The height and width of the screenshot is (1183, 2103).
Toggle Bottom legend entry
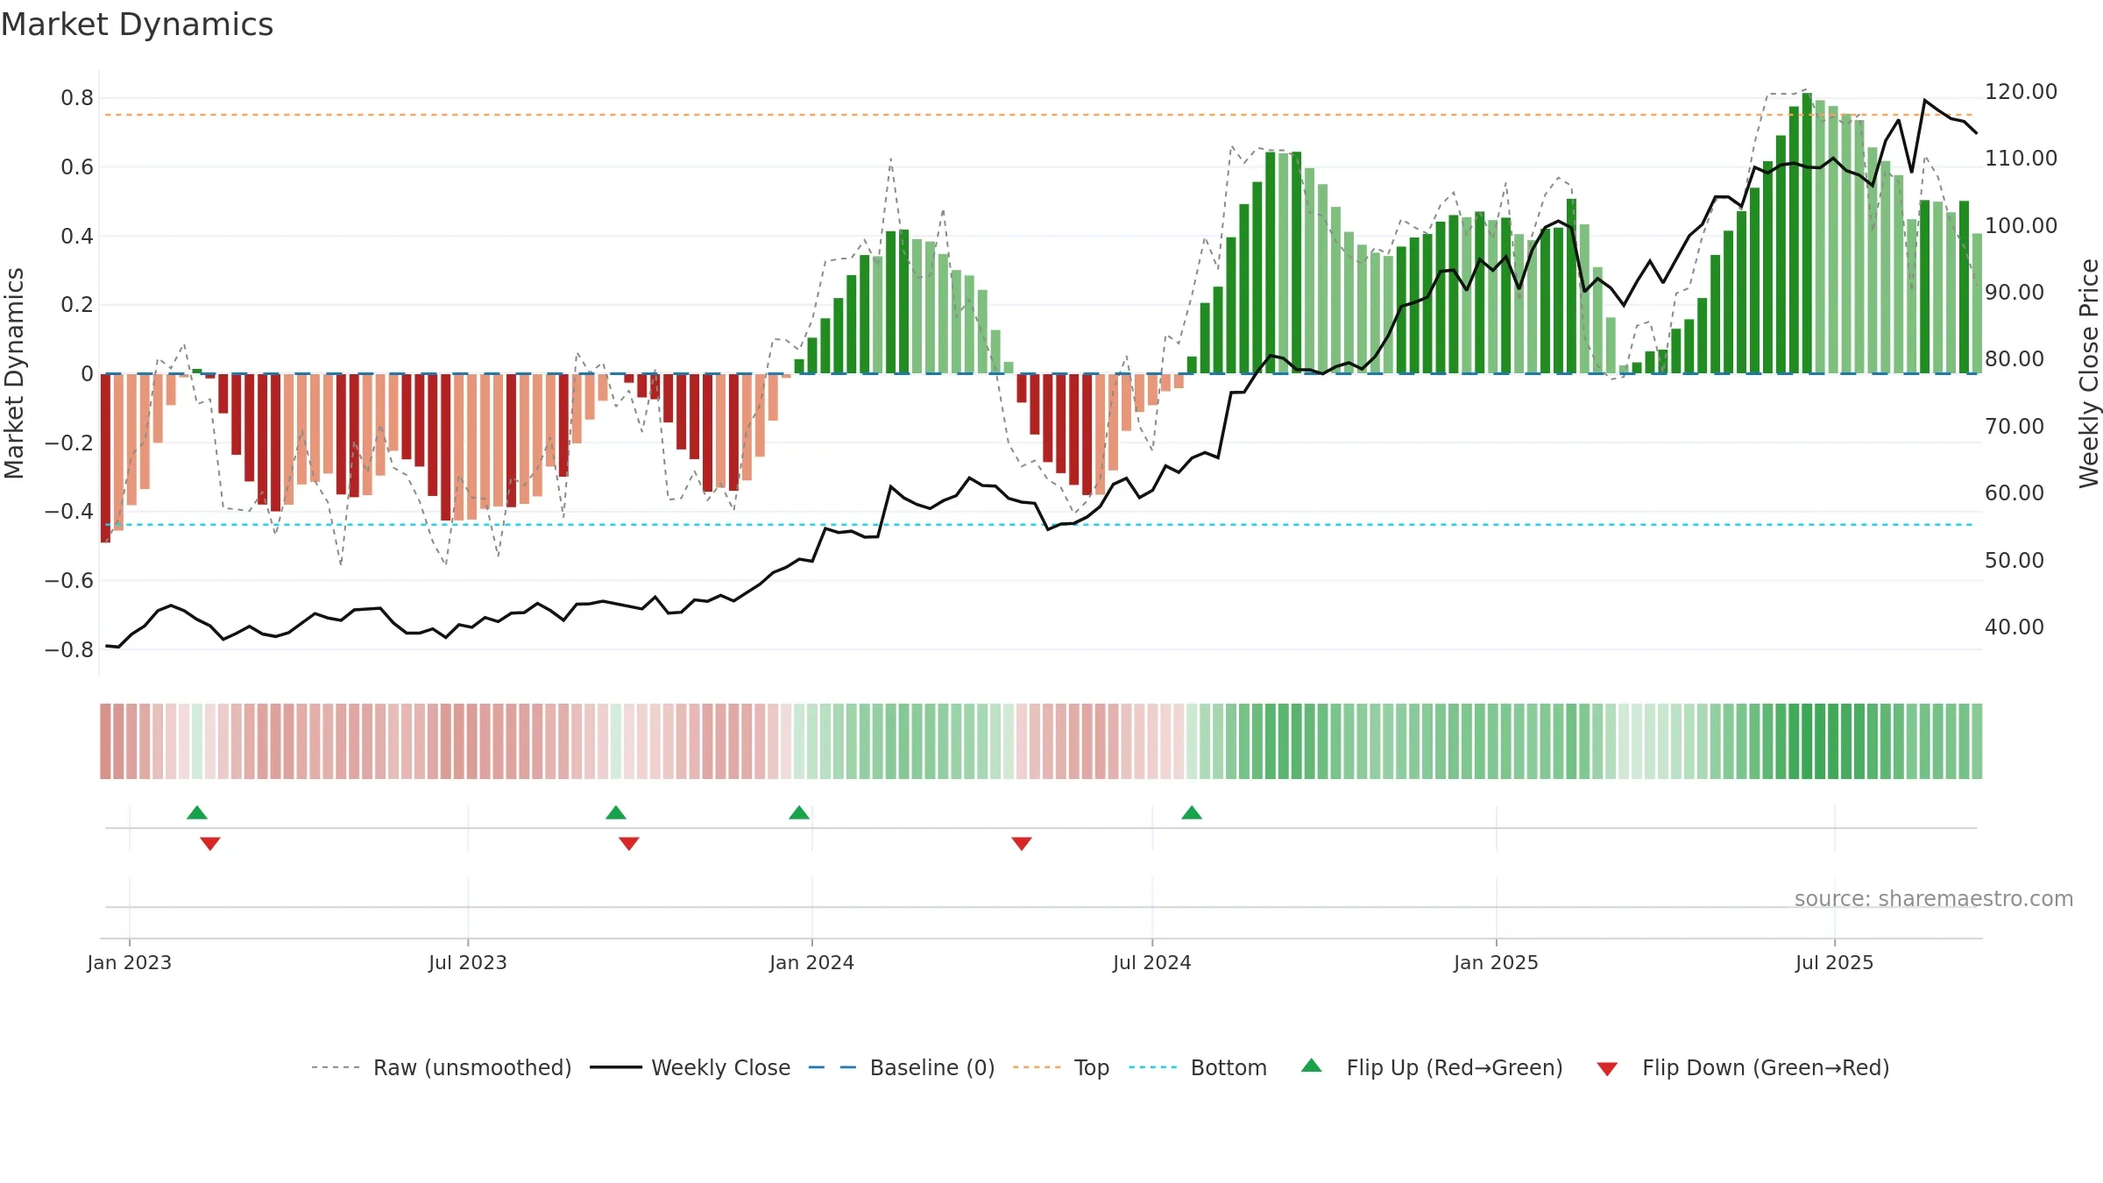coord(1198,1067)
